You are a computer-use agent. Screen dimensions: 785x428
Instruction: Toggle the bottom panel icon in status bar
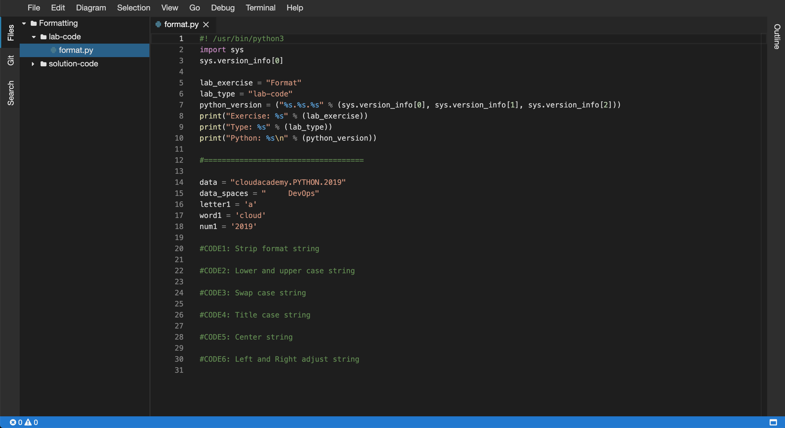click(773, 422)
